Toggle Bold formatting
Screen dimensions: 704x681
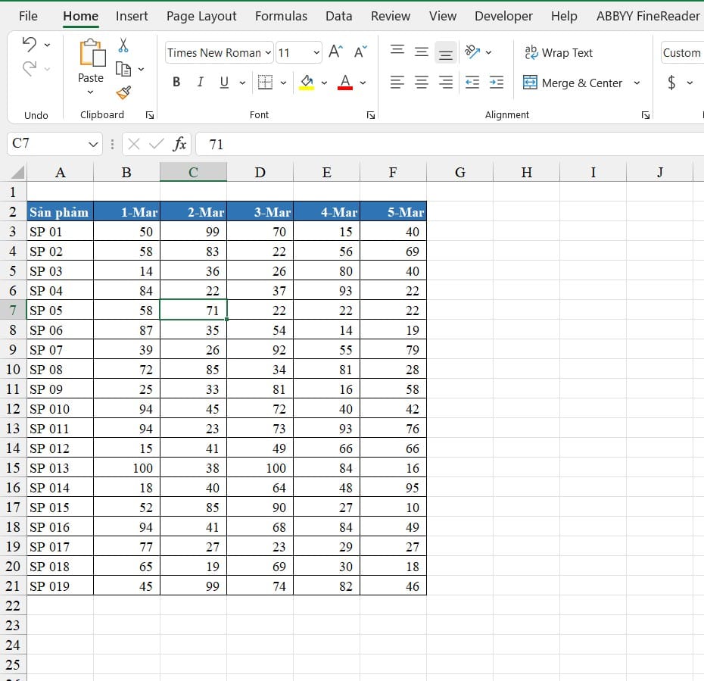[x=176, y=83]
